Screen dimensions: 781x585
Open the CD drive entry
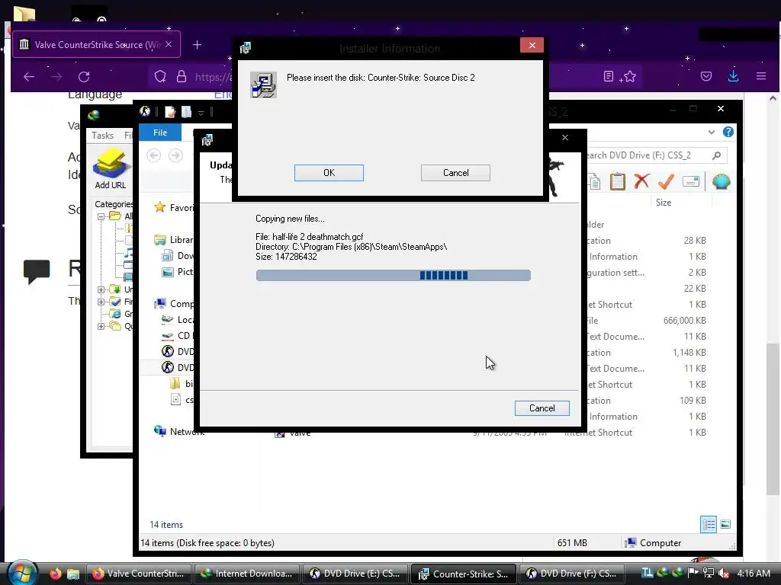coord(177,335)
